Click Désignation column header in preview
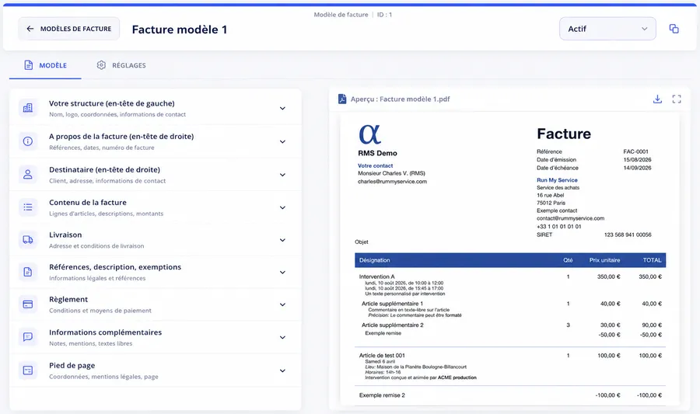The width and height of the screenshot is (700, 414). point(374,260)
